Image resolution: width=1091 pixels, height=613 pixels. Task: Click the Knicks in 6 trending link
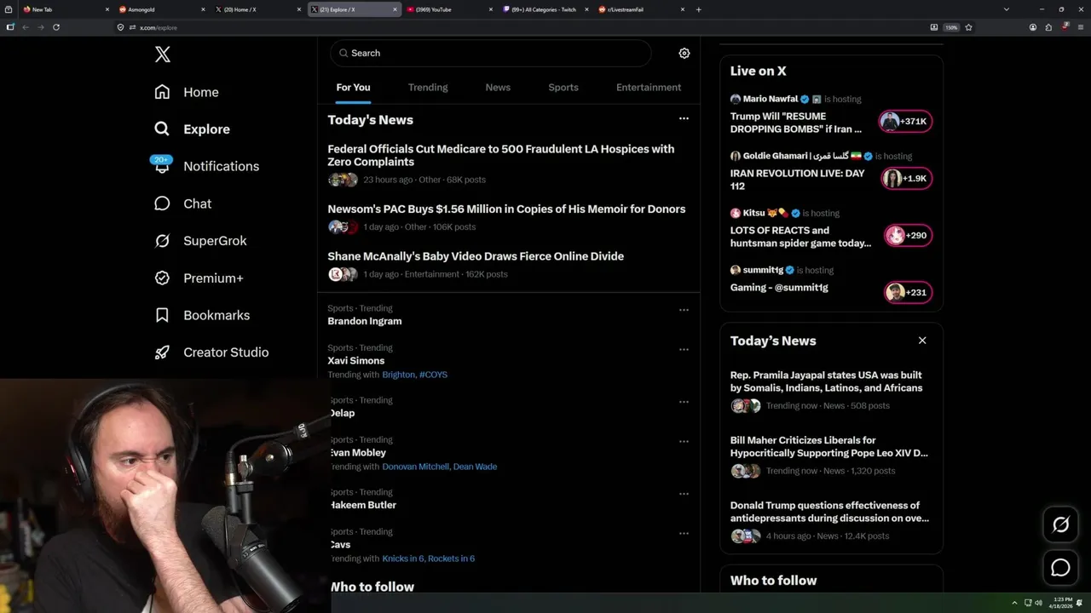pyautogui.click(x=402, y=559)
